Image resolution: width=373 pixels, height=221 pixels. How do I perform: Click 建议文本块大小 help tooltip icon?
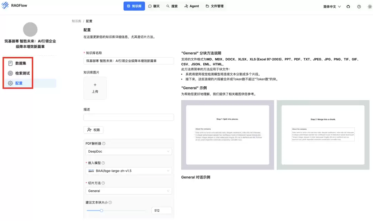(110, 202)
